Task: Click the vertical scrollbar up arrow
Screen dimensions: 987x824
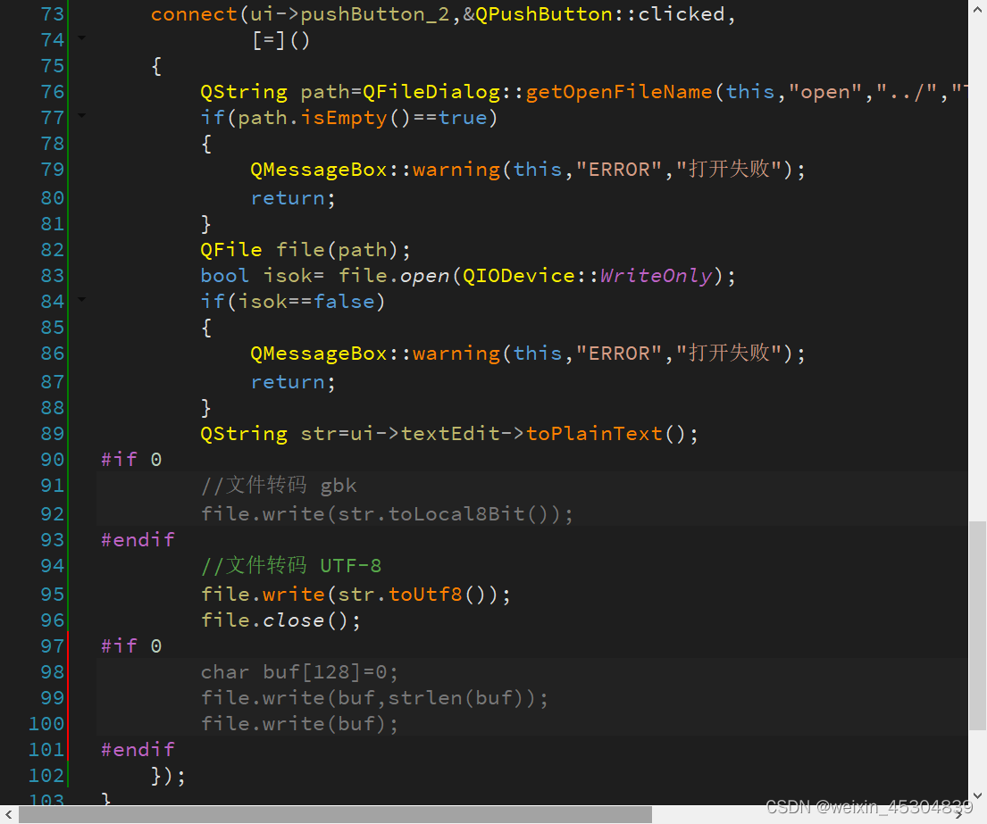Action: (978, 9)
